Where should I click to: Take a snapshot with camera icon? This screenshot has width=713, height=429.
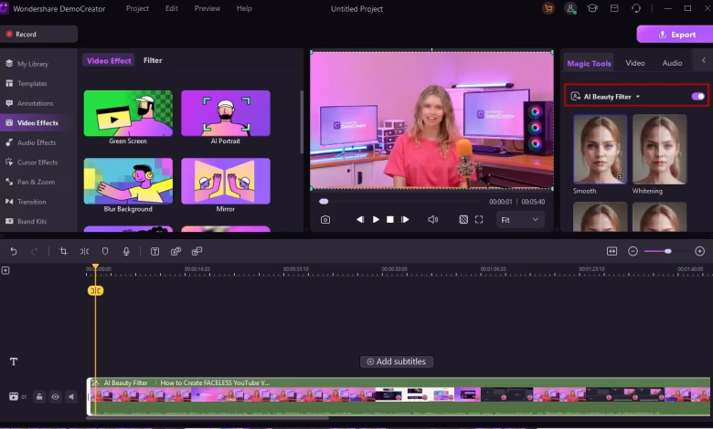[x=325, y=220]
